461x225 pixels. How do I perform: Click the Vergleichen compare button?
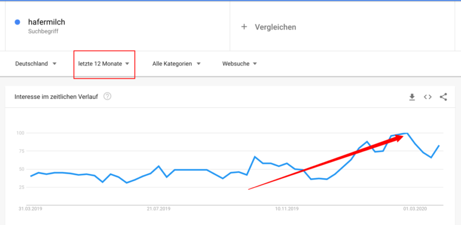pos(268,27)
